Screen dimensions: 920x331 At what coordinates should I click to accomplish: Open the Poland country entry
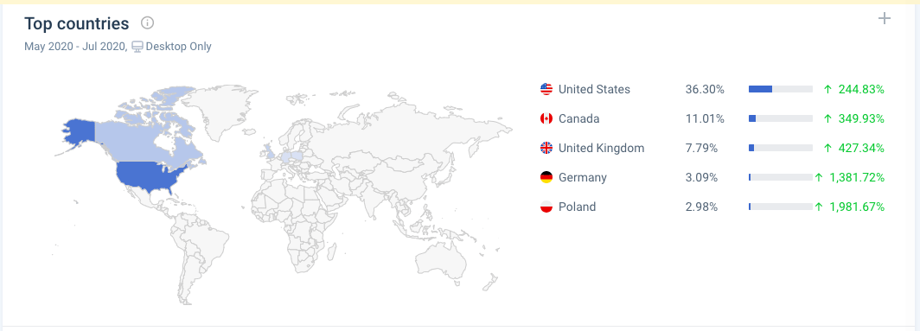[577, 207]
